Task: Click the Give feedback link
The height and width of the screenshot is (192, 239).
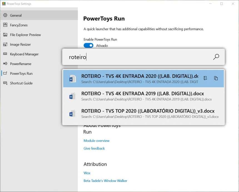Action: click(94, 148)
